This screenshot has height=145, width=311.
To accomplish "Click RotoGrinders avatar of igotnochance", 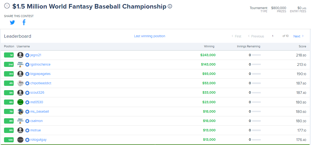I will (x=20, y=64).
